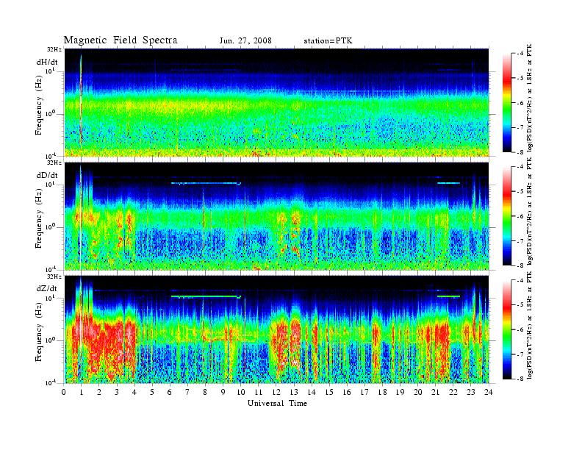Viewport: 582px width, 450px height.
Task: Click hour "1" on the Universal Time axis
Action: (x=82, y=393)
